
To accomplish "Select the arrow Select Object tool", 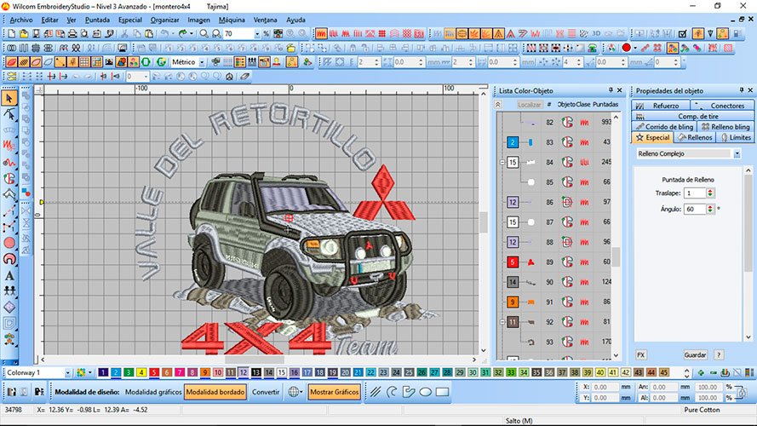I will point(9,98).
